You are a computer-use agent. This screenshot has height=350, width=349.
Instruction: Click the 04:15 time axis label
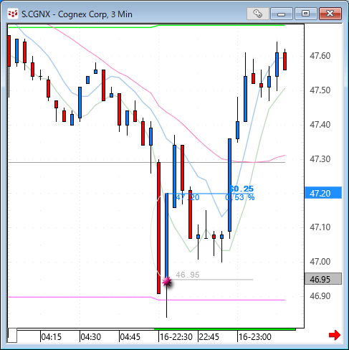pyautogui.click(x=51, y=337)
